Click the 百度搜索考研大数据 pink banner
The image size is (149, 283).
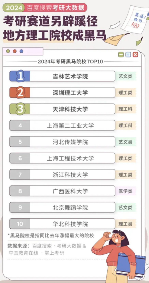point(56,8)
